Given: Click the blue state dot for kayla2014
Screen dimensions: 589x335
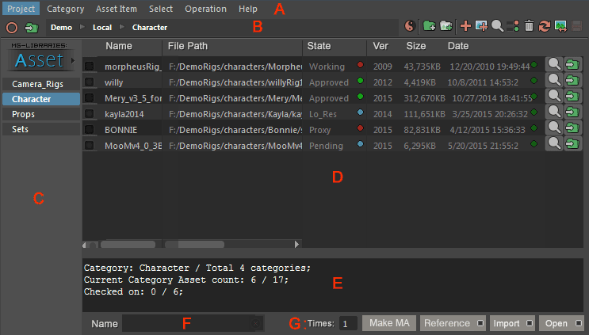Looking at the screenshot, I should click(360, 112).
